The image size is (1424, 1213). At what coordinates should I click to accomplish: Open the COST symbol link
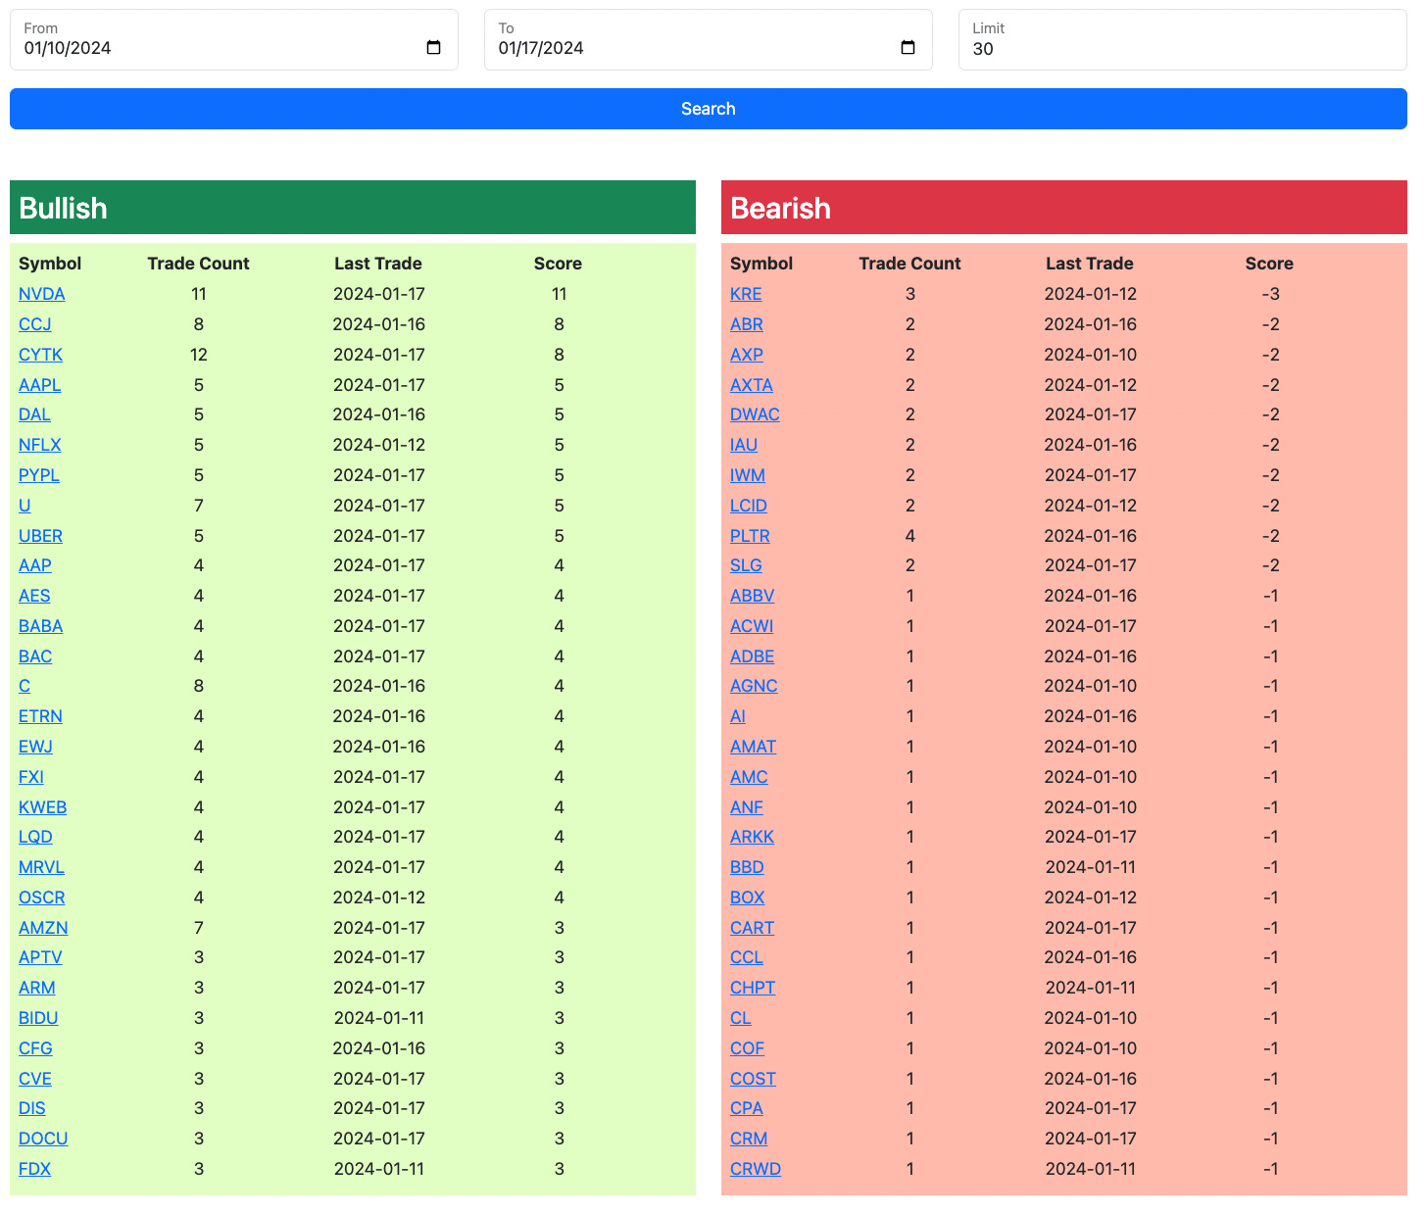click(754, 1079)
